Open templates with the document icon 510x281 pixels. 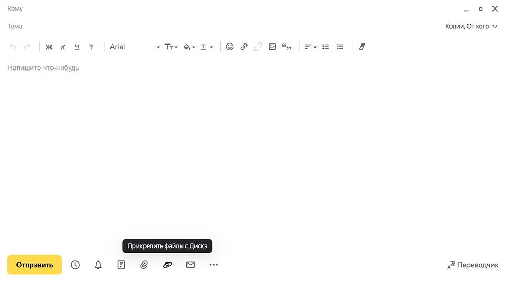pyautogui.click(x=121, y=265)
